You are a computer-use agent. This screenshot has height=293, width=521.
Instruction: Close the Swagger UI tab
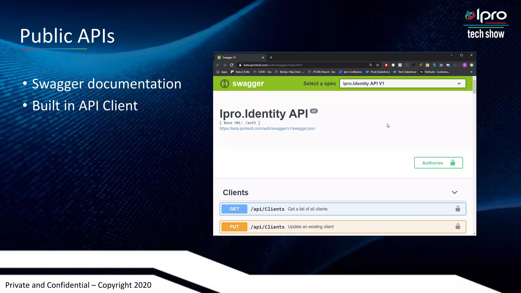point(263,57)
